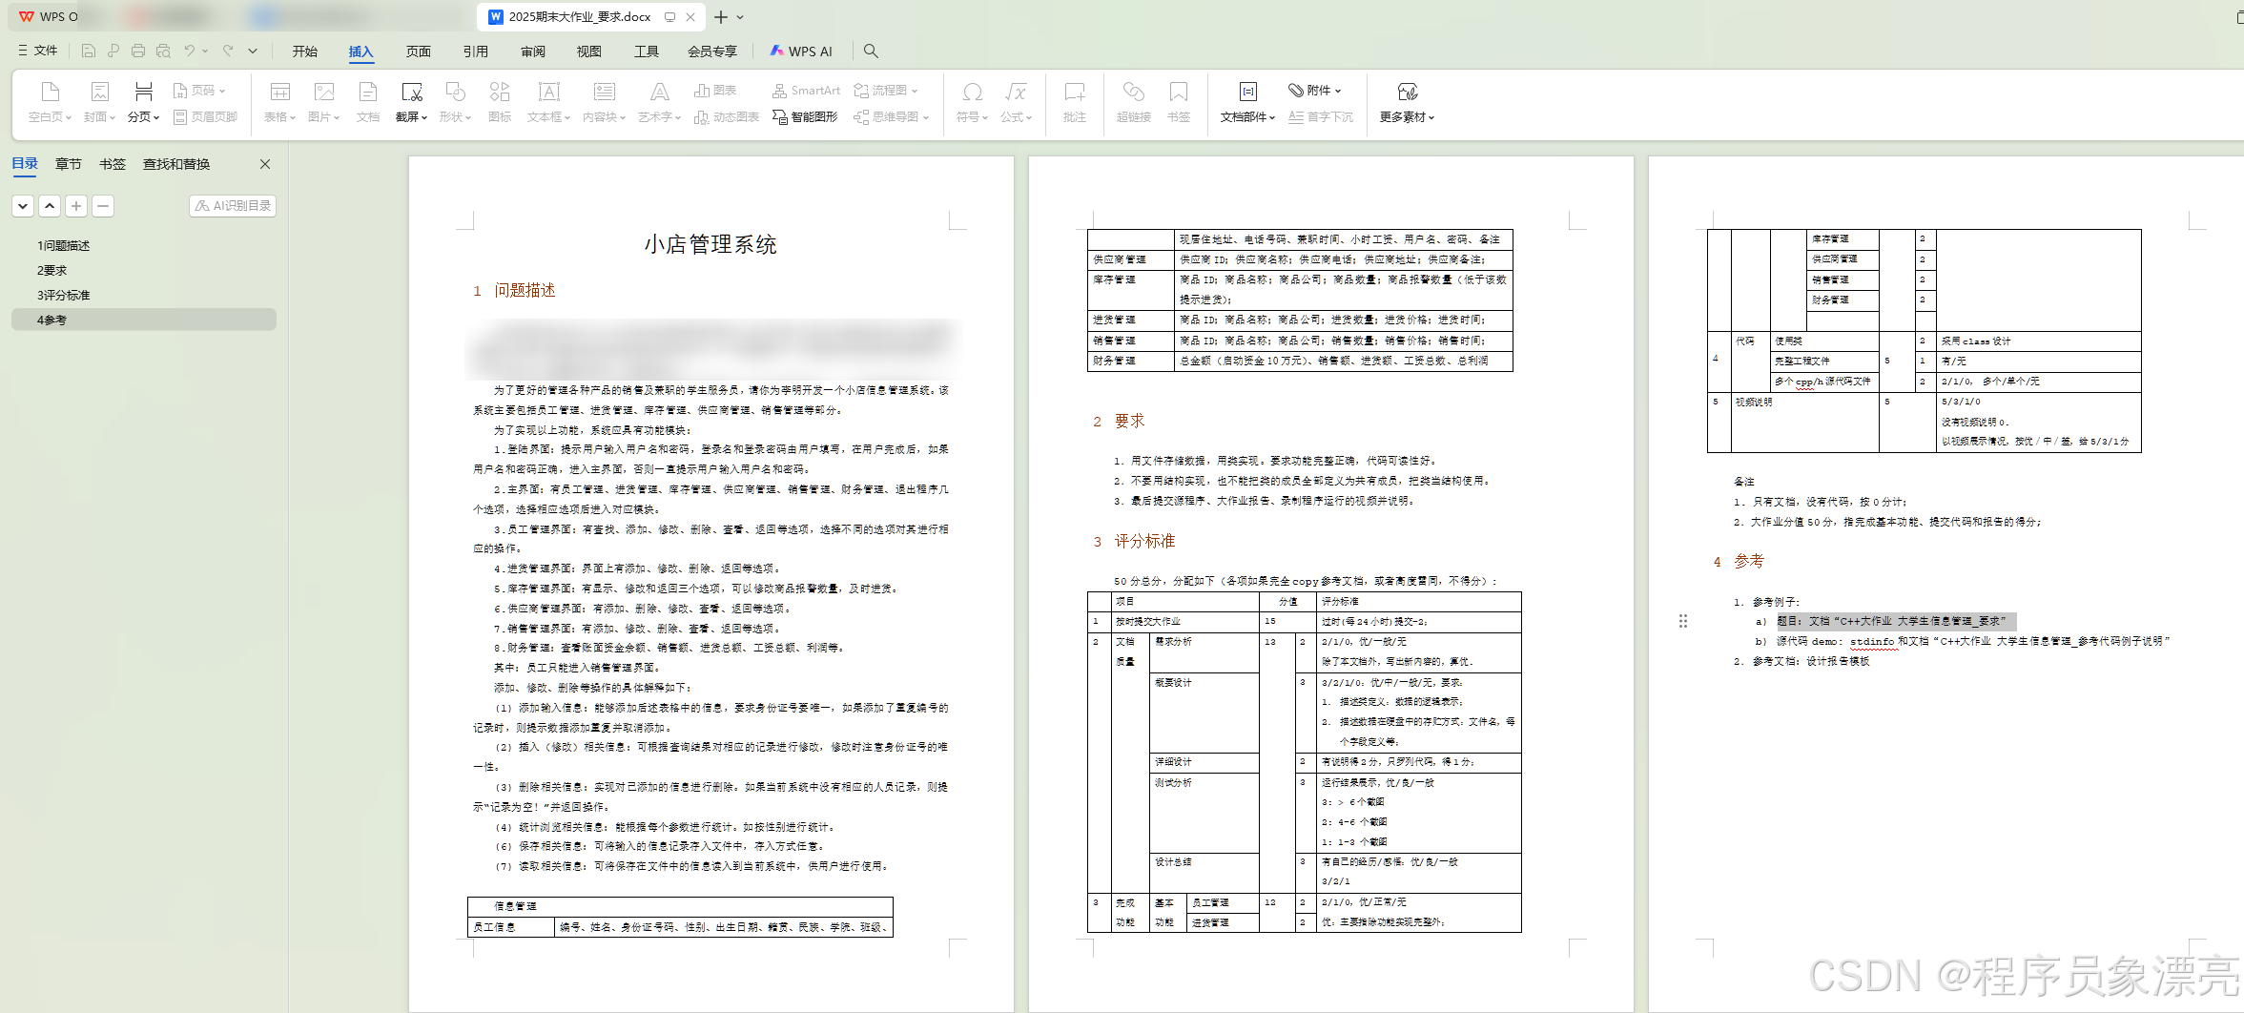Image resolution: width=2244 pixels, height=1013 pixels.
Task: Insert a chart with 图表
Action: (x=715, y=91)
